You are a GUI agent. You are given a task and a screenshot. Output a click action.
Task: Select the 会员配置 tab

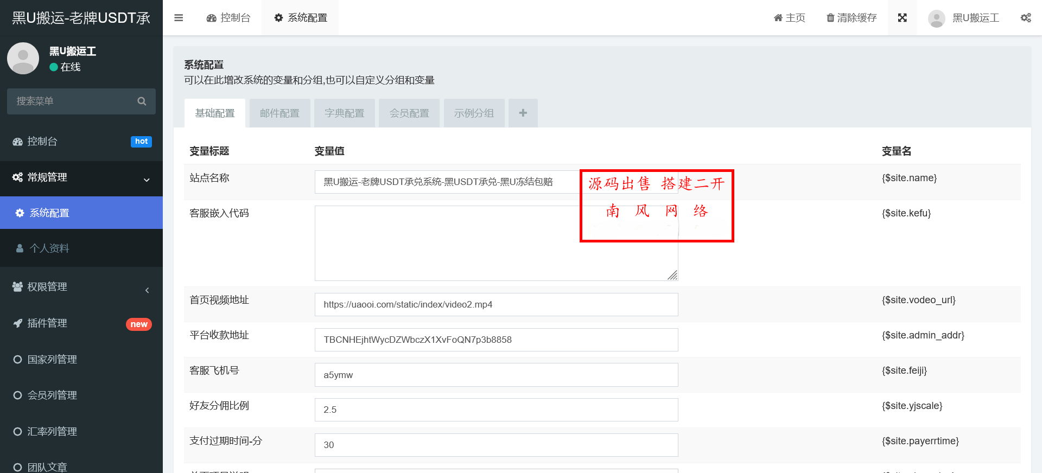[409, 113]
